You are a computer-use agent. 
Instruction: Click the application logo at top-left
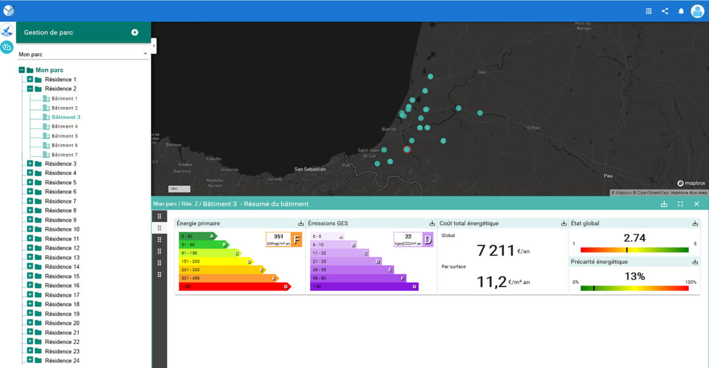[x=9, y=10]
